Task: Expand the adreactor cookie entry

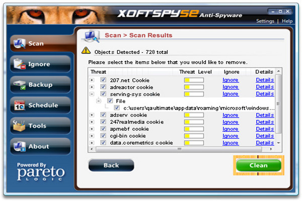Action: tap(92, 87)
